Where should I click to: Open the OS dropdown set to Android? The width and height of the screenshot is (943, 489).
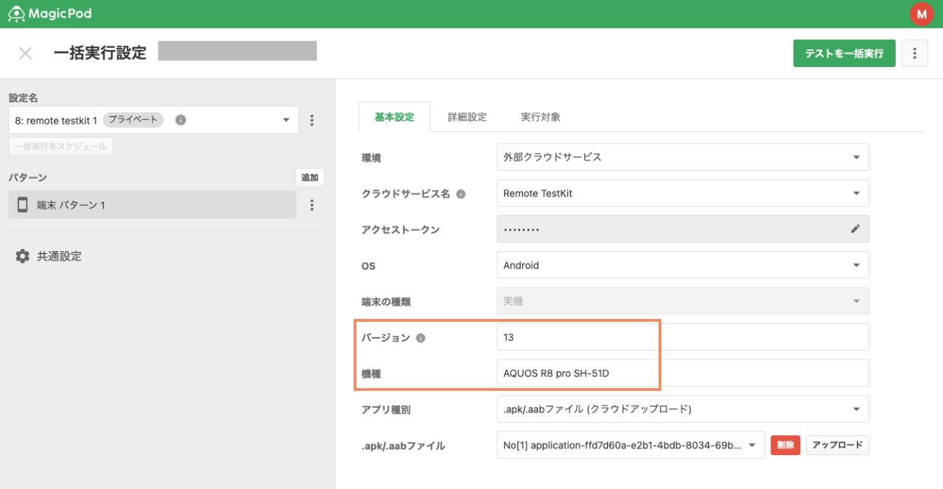[x=683, y=265]
